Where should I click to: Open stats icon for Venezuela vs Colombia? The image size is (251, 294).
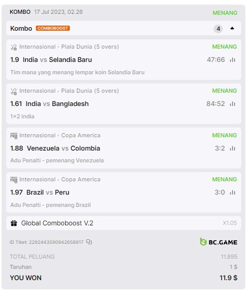tap(233, 149)
